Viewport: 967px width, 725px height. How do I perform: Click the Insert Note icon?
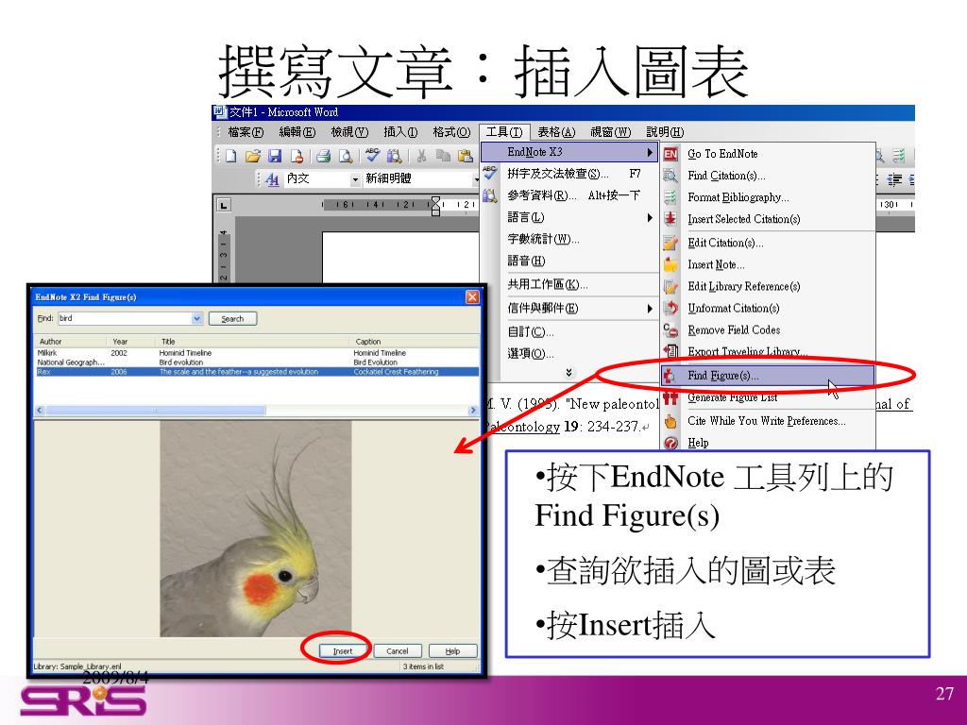670,264
